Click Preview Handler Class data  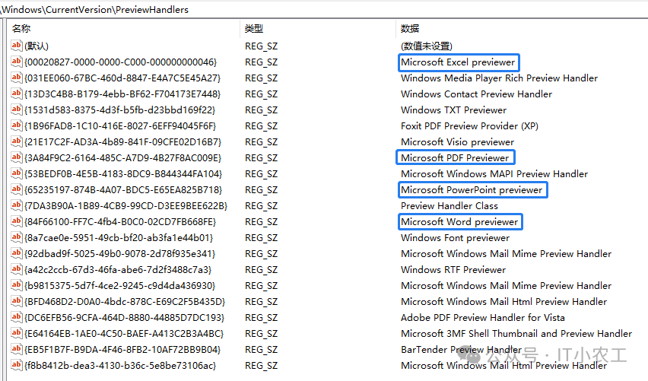[x=449, y=206]
